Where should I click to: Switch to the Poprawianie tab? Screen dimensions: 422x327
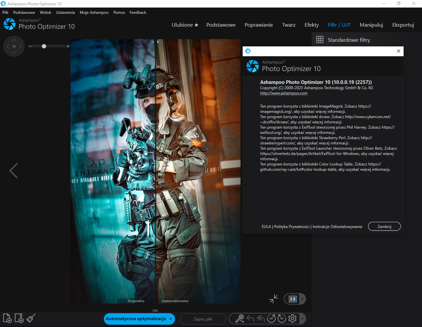(x=259, y=25)
